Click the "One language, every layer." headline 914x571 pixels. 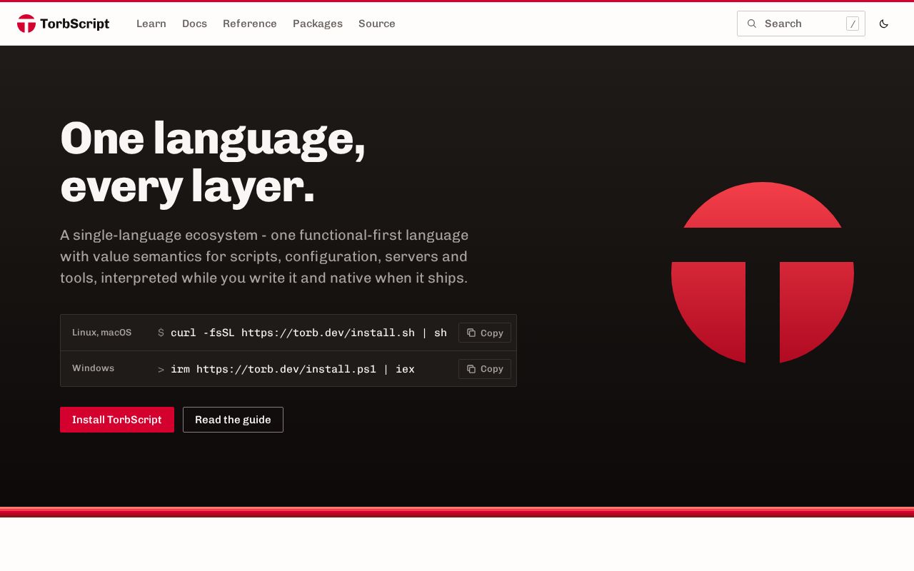point(213,162)
